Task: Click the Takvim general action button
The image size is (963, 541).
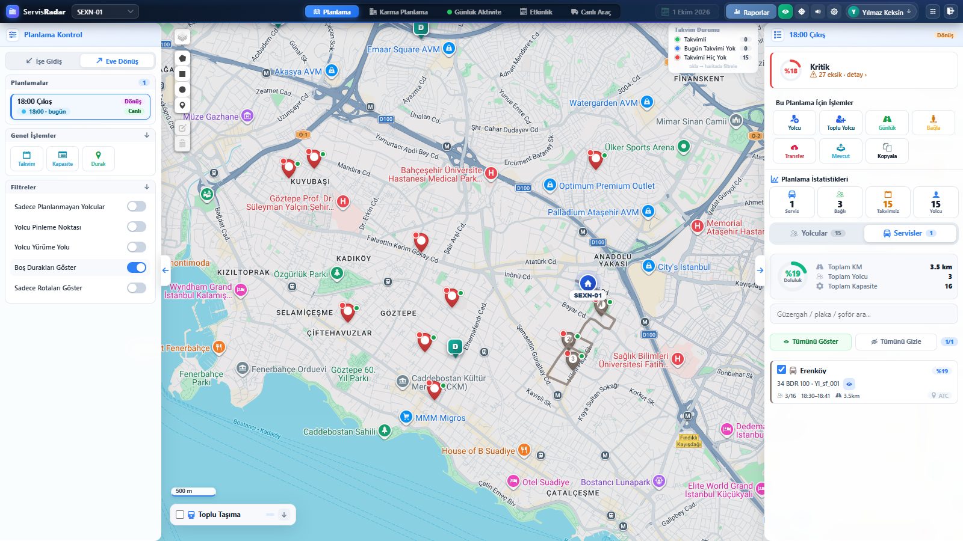Action: [x=26, y=159]
